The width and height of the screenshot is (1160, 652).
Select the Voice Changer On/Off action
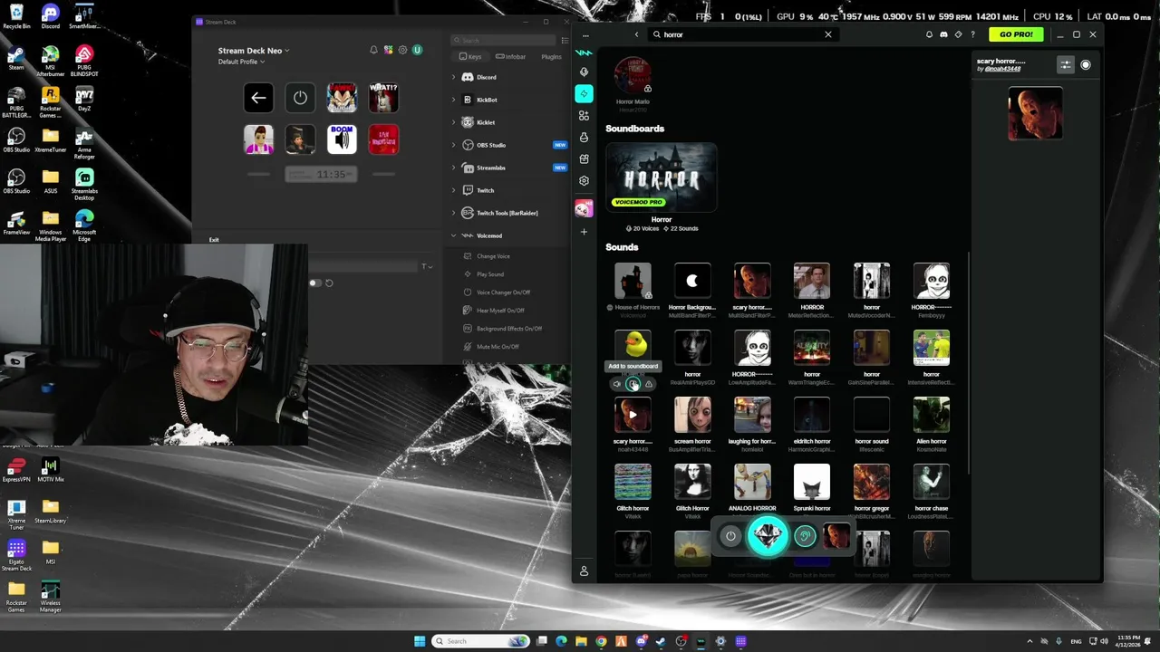tap(503, 292)
